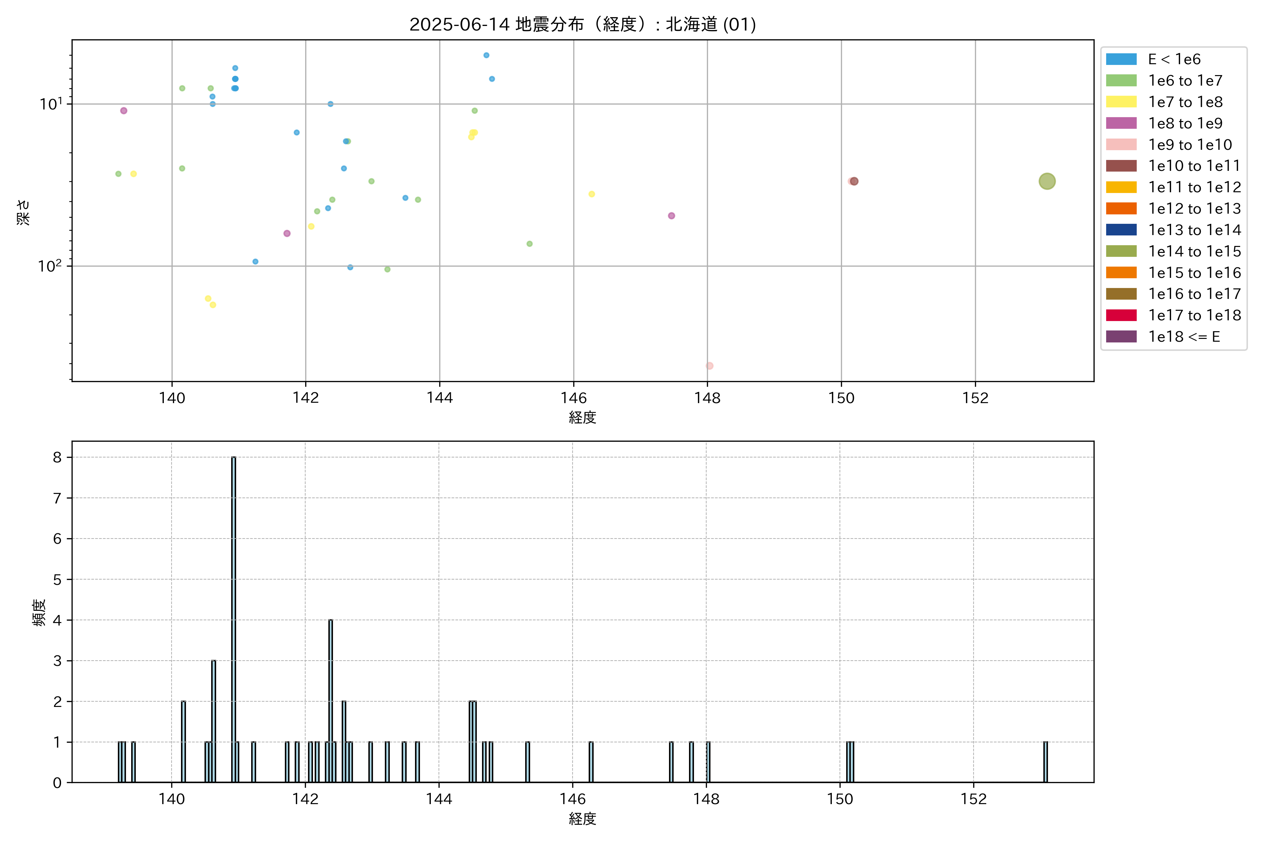The image size is (1263, 842).
Task: Click the 経度 label under the scatter plot
Action: coord(582,417)
